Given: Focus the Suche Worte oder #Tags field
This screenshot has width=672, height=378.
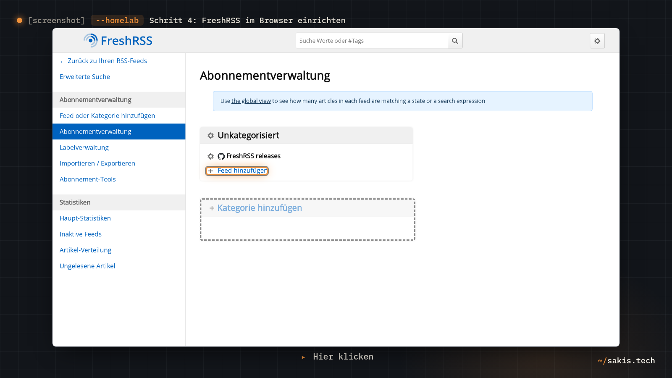Looking at the screenshot, I should (x=372, y=41).
